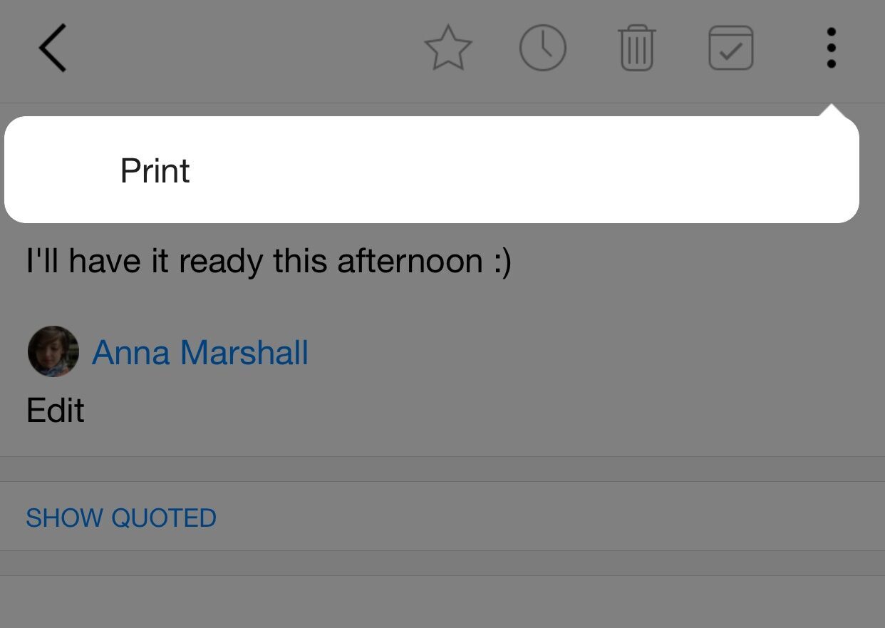Select Print from the popup menu
The height and width of the screenshot is (628, 885).
pyautogui.click(x=155, y=171)
